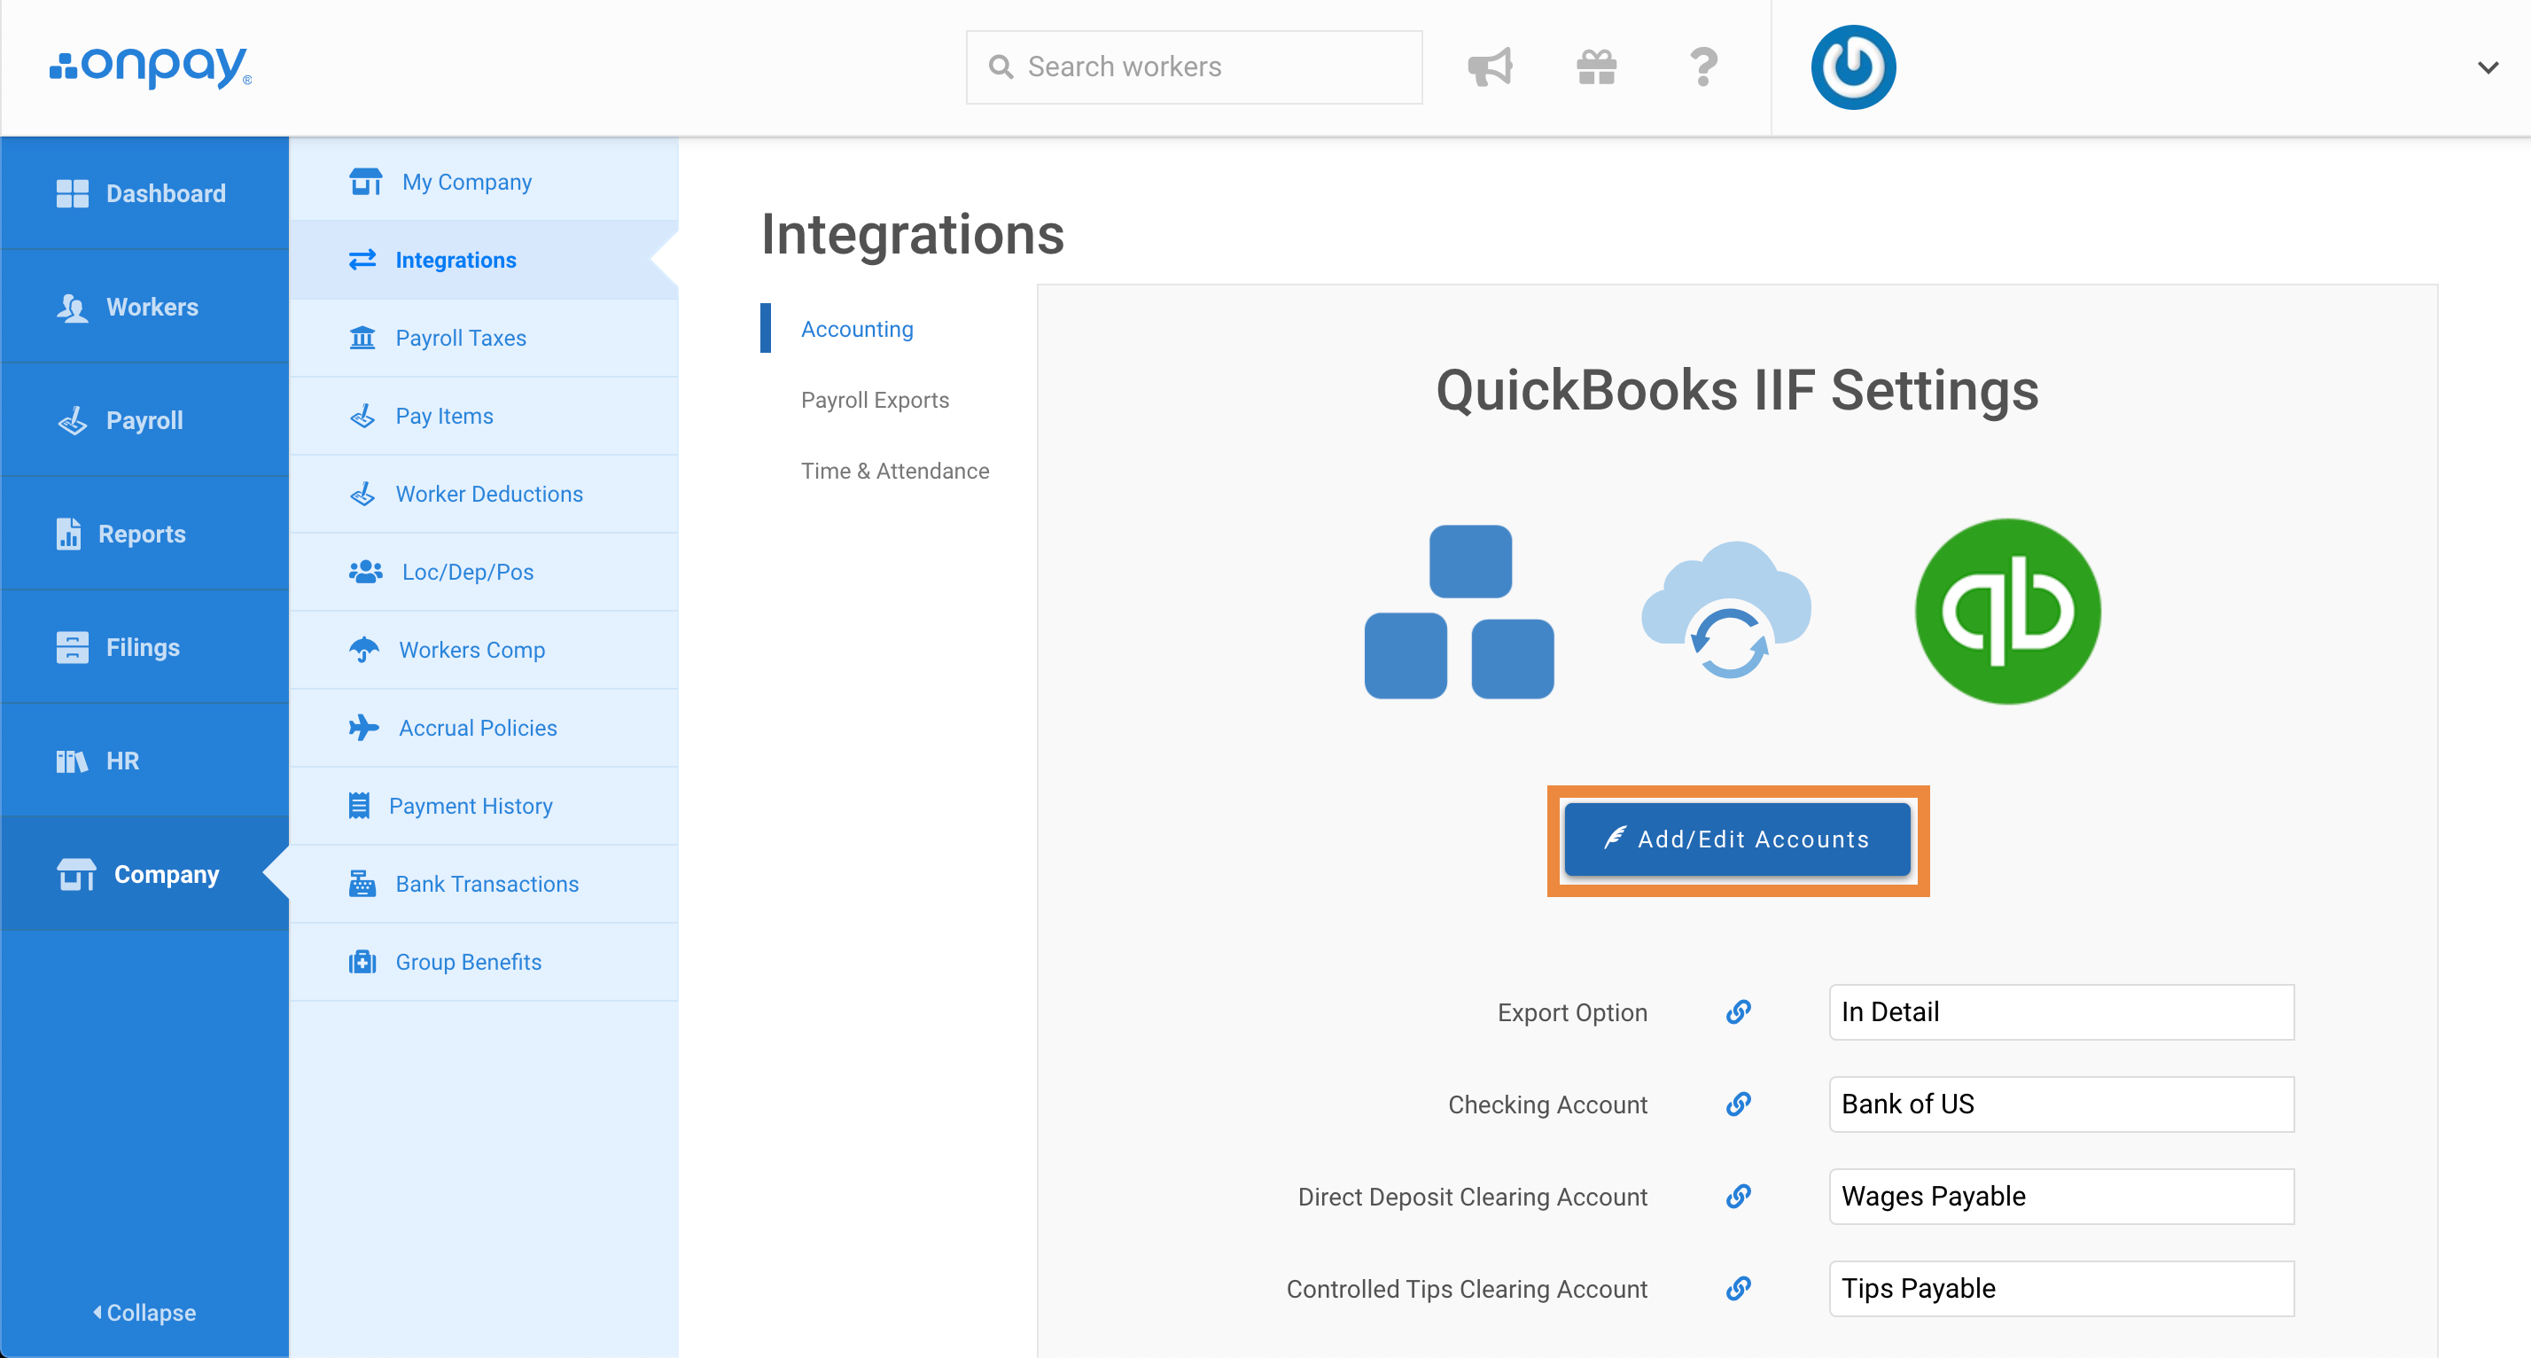Click the cloud sync icon
Screen dimensions: 2531x1358
[x=1727, y=610]
